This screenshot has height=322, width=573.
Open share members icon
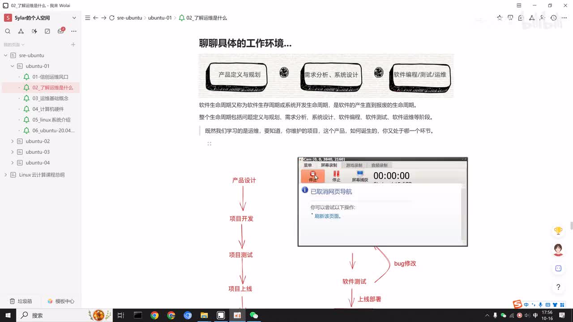(x=543, y=18)
